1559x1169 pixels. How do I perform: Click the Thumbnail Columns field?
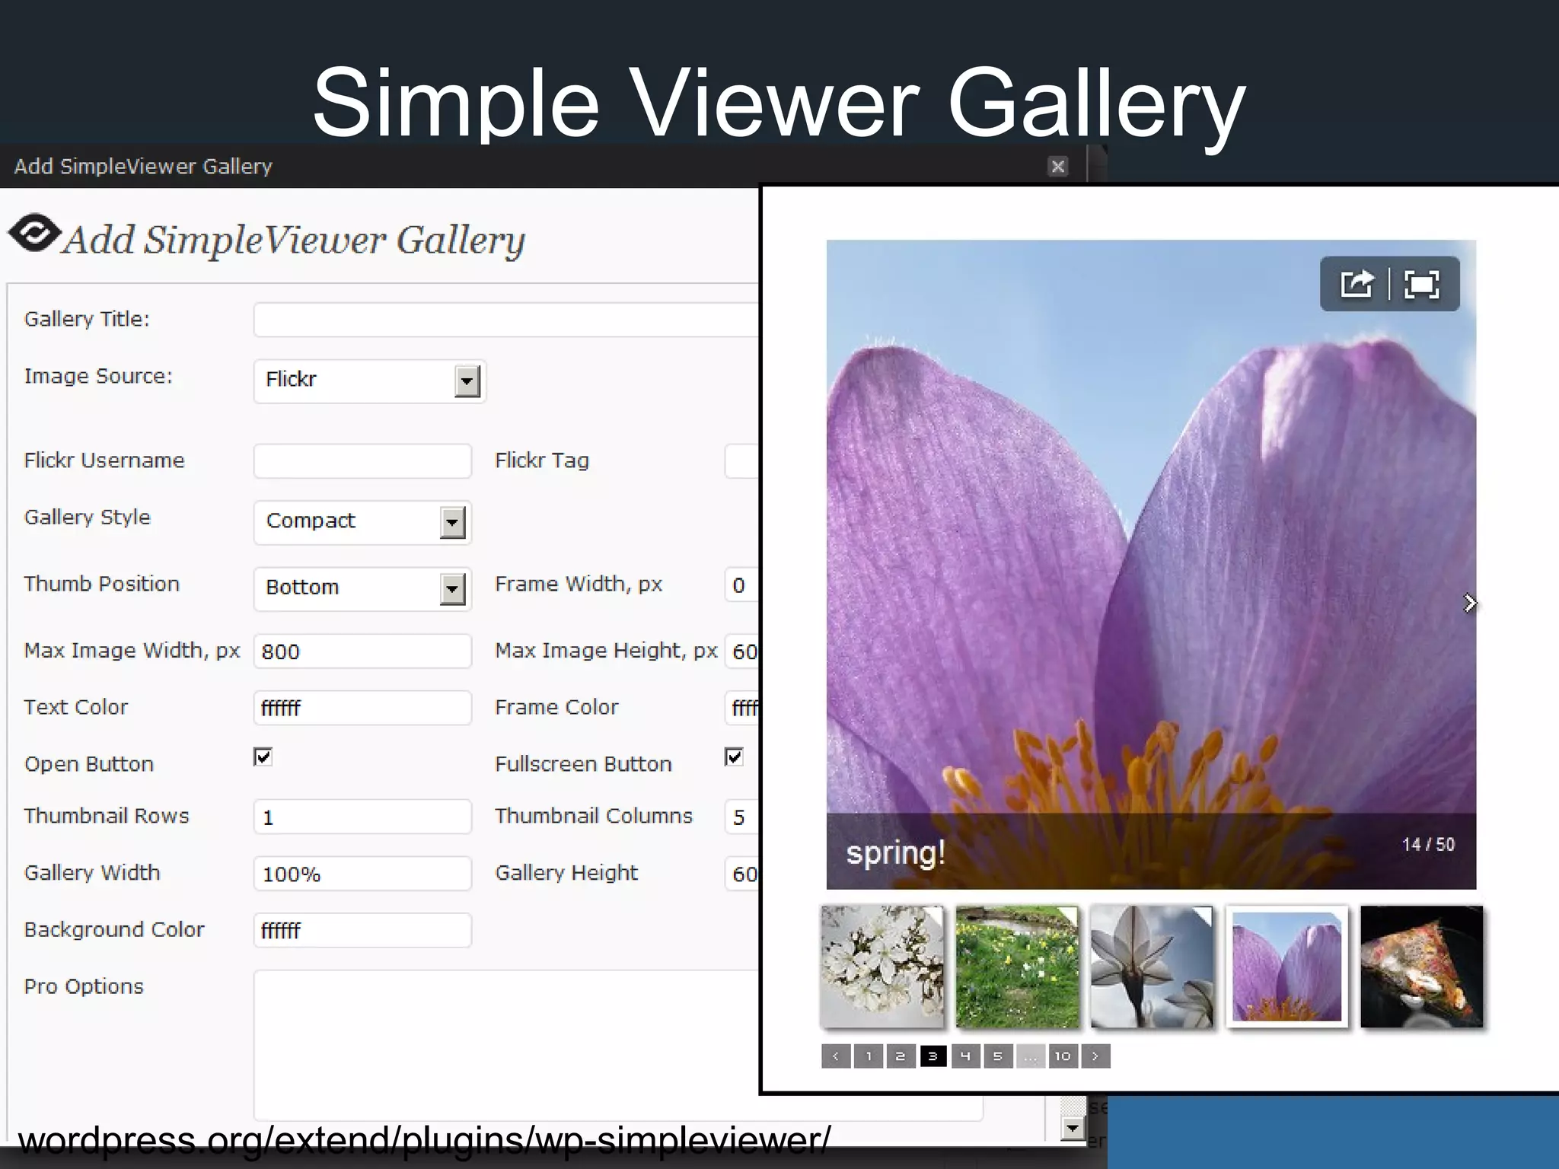742,817
